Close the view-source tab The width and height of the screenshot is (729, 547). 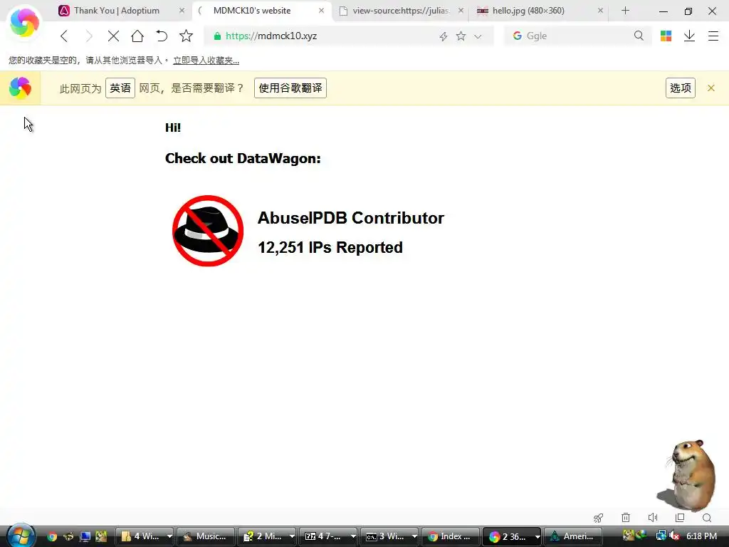click(461, 10)
